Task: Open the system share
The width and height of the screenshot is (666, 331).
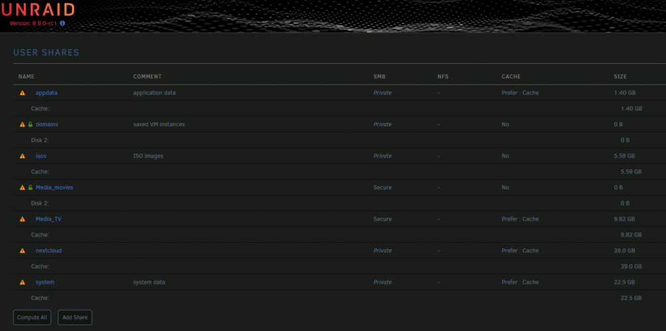Action: click(x=45, y=282)
